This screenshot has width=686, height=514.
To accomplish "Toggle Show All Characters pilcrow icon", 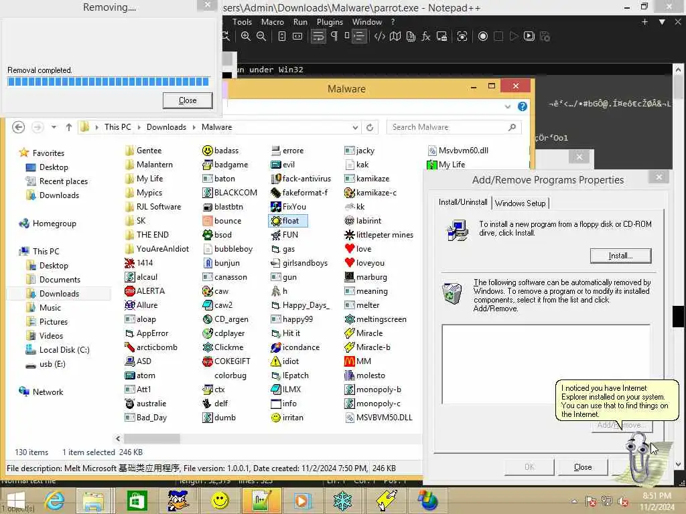I will [x=334, y=36].
